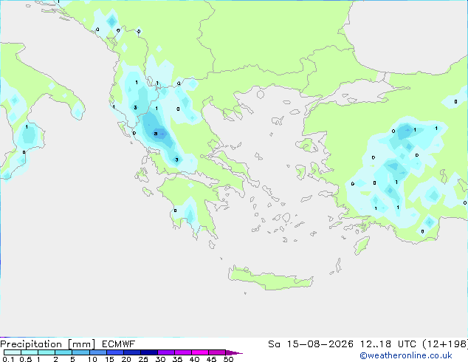Click the 0.1–0.5 mm legend color swatch
468x362 pixels.
tap(13, 352)
